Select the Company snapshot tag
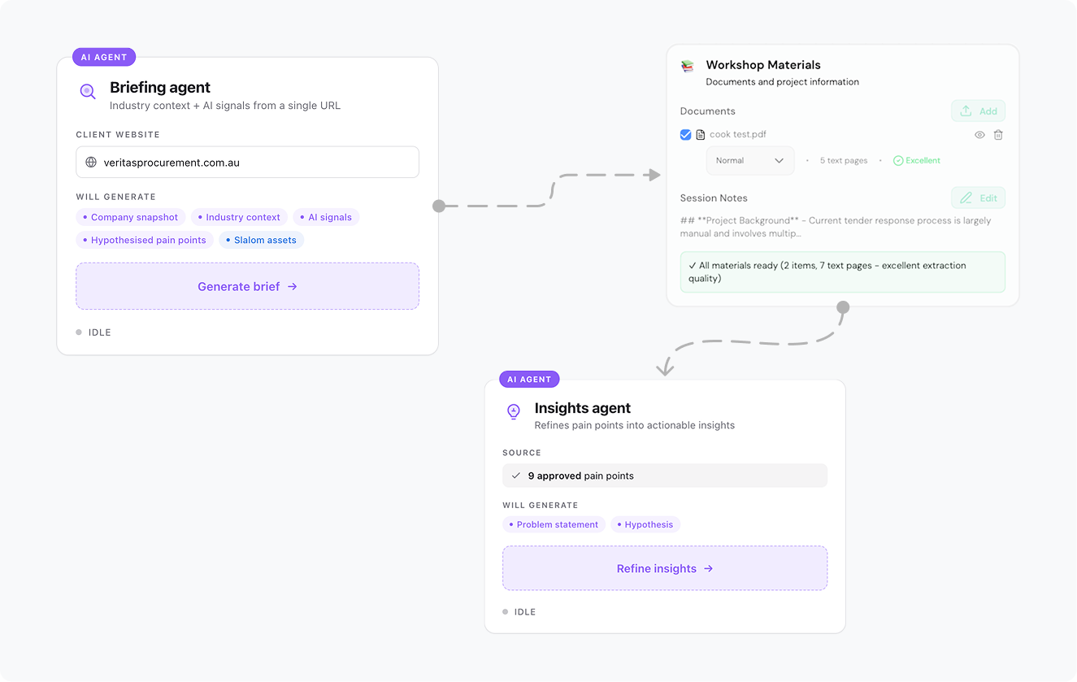 pos(131,217)
